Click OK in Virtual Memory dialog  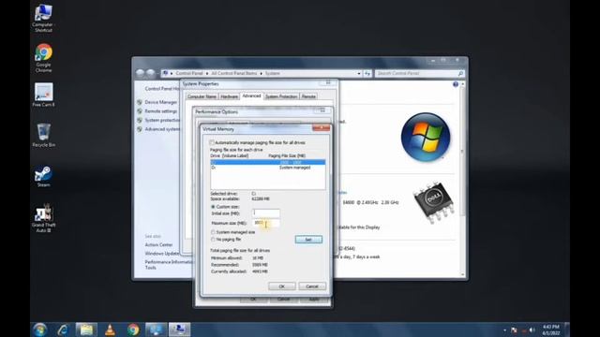click(281, 286)
